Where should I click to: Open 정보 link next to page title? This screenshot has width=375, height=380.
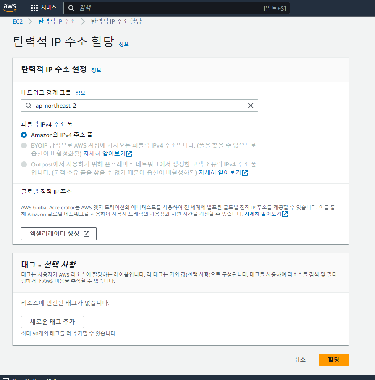tap(123, 44)
